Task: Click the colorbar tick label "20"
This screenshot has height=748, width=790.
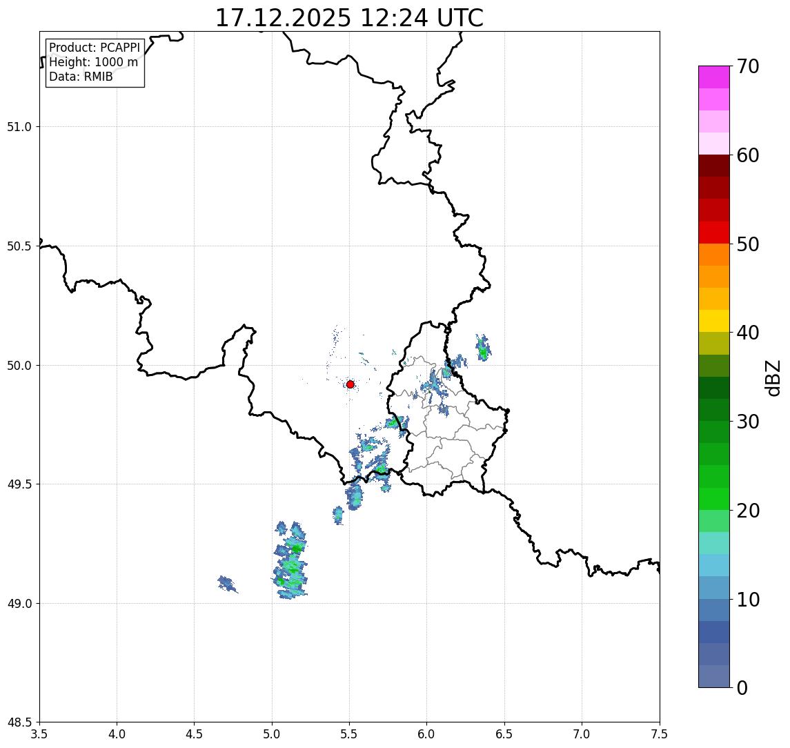Action: (x=748, y=510)
